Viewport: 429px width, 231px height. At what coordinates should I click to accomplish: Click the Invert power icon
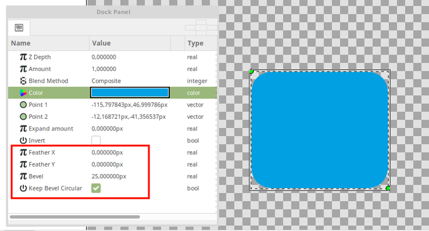click(x=23, y=140)
